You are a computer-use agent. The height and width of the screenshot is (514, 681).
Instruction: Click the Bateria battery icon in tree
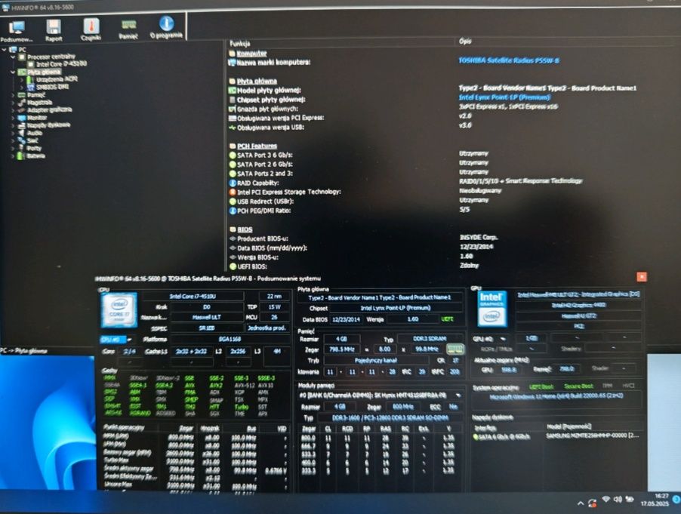tap(20, 155)
